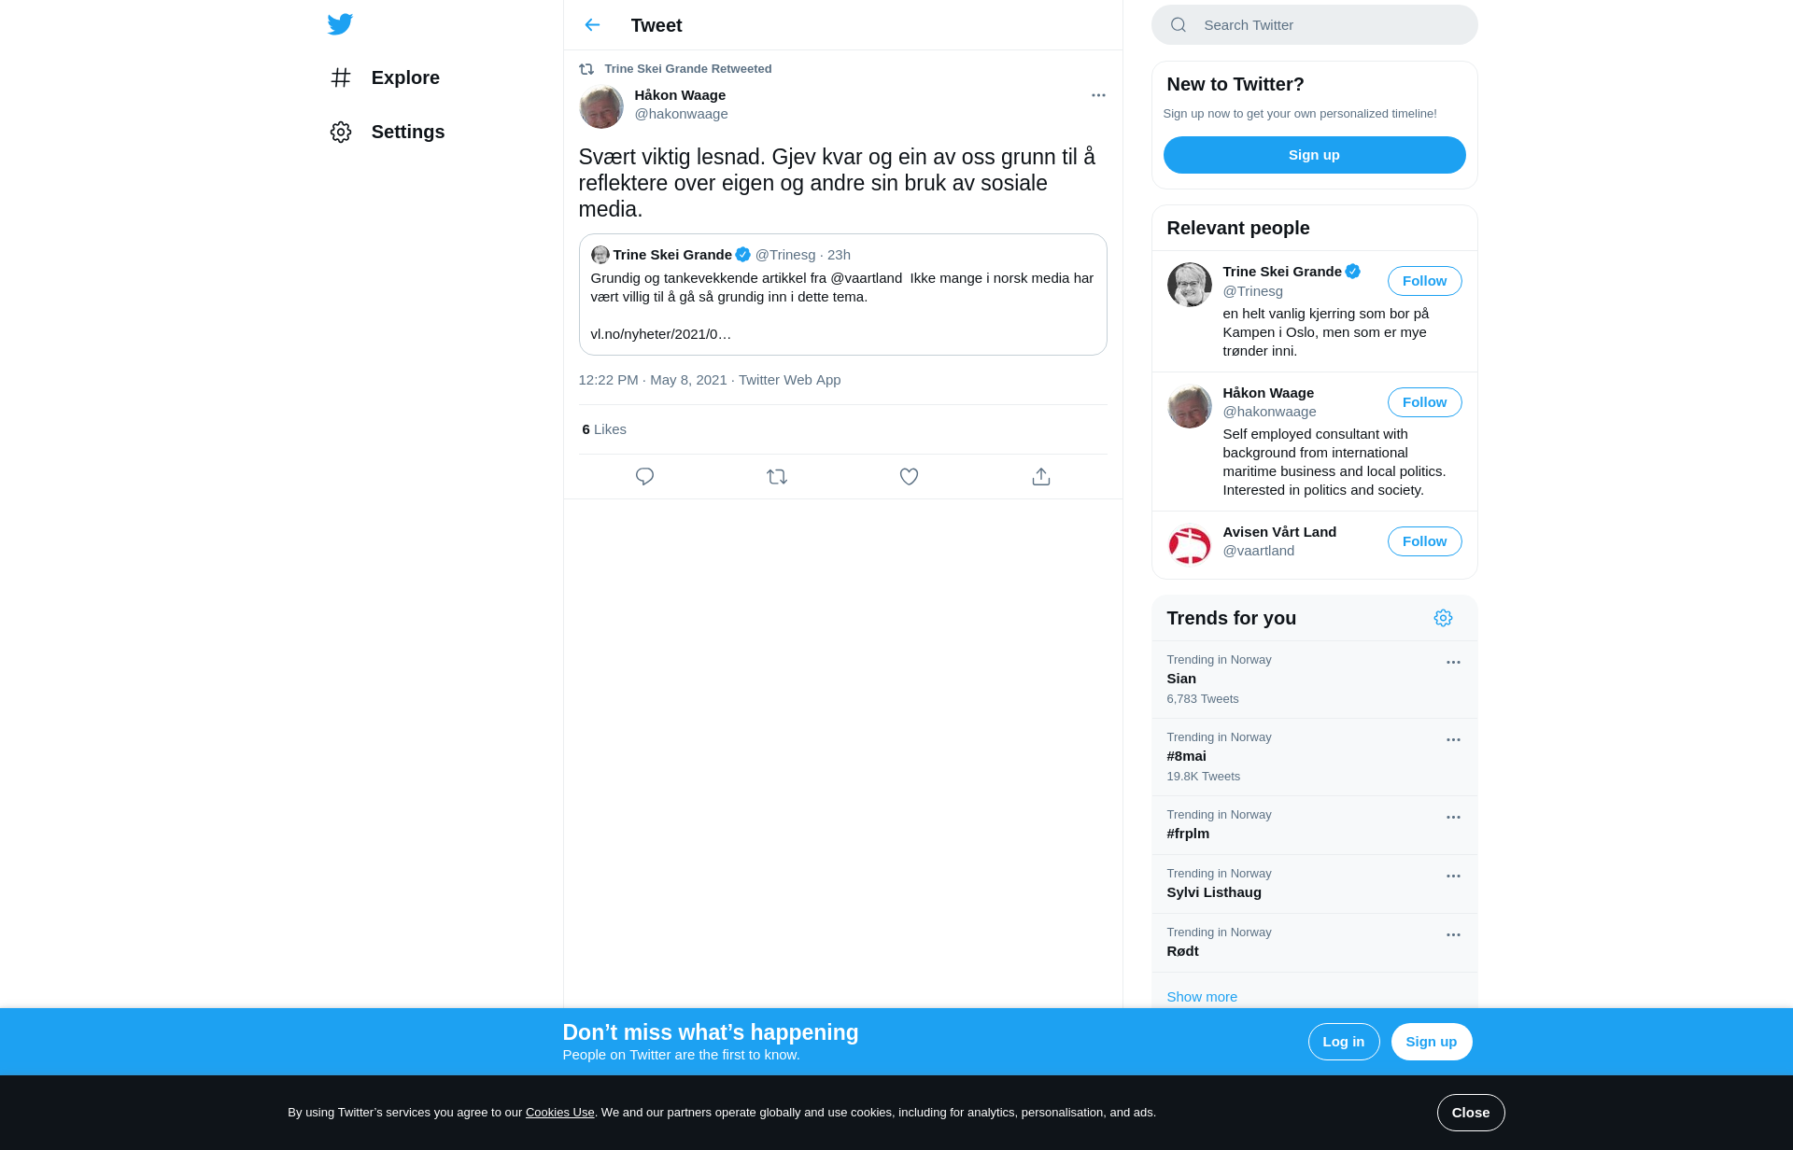Image resolution: width=1793 pixels, height=1150 pixels.
Task: Click Show more under trends
Action: click(1202, 997)
